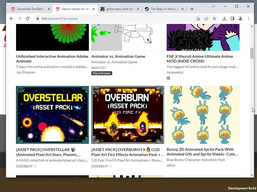
Task: Click the forward navigation arrow
Action: 20,18
